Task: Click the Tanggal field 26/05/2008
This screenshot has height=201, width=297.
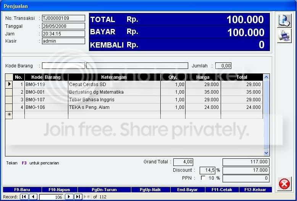Action: tap(63, 26)
